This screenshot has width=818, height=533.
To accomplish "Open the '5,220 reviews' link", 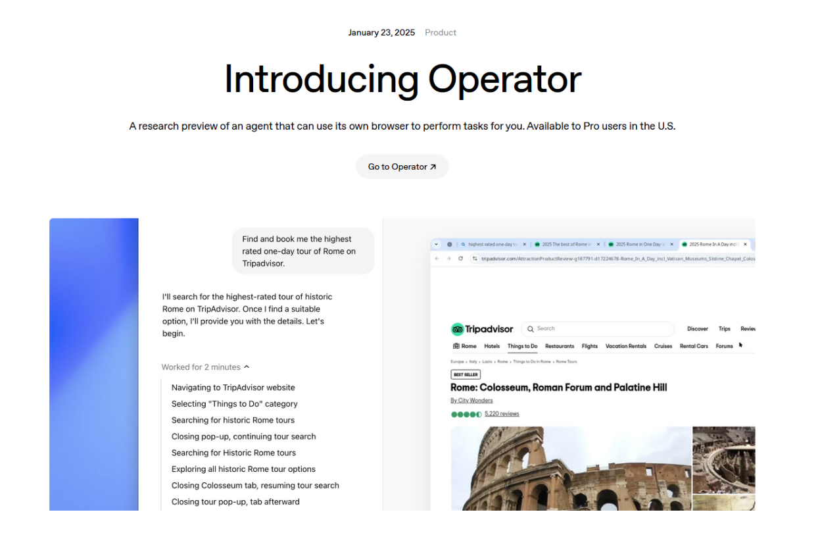I will click(x=502, y=414).
